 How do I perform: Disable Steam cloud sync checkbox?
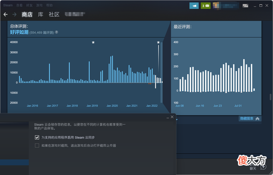(37, 138)
